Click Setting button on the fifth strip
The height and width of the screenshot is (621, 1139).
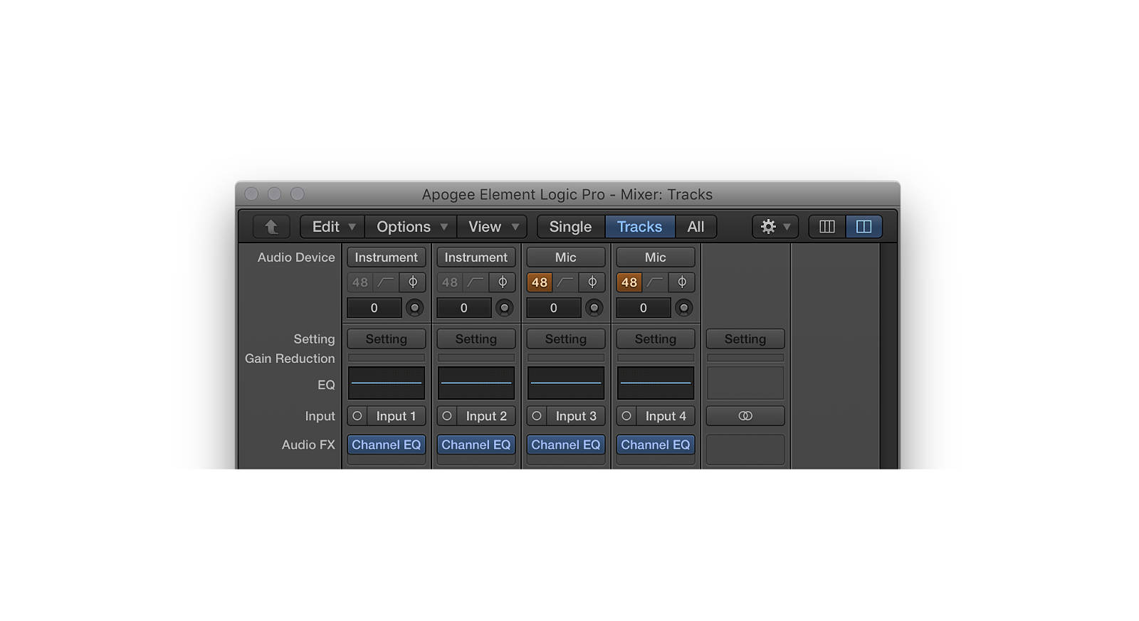(745, 339)
